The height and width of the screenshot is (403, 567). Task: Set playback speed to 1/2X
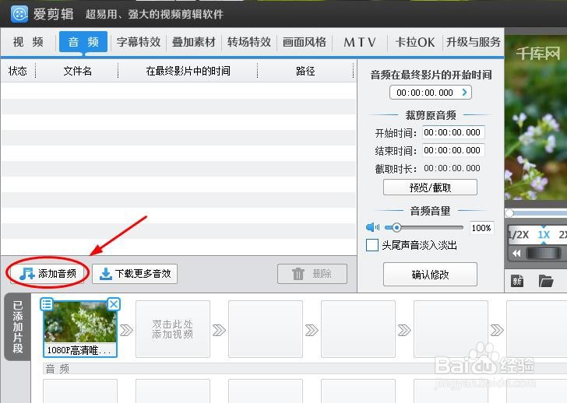tap(519, 235)
